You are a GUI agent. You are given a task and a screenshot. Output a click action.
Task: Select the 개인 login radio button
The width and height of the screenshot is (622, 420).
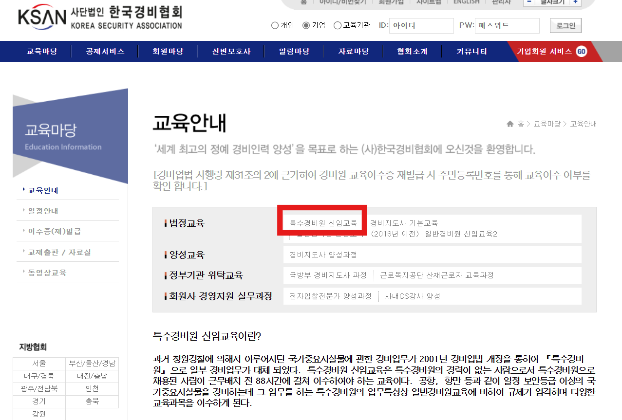(x=274, y=26)
